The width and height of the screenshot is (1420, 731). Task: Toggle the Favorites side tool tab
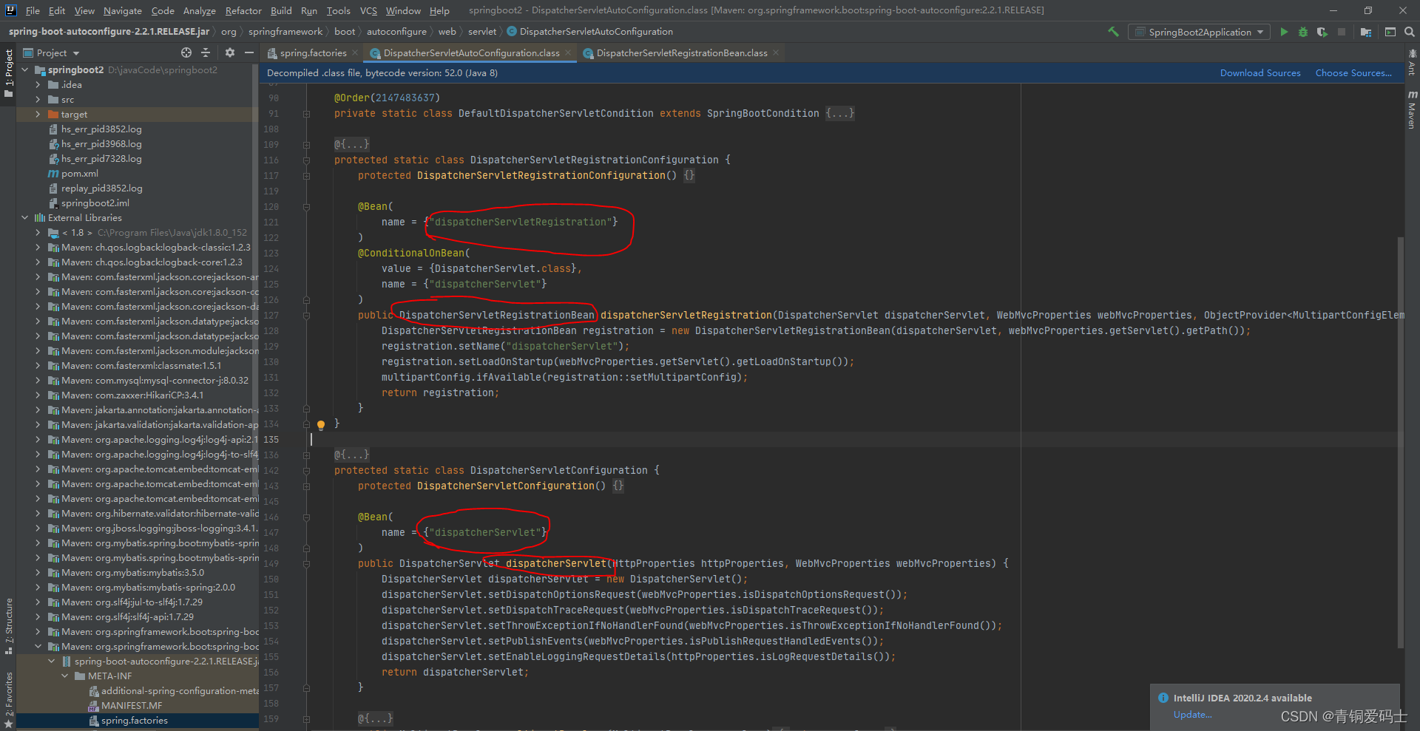coord(9,700)
